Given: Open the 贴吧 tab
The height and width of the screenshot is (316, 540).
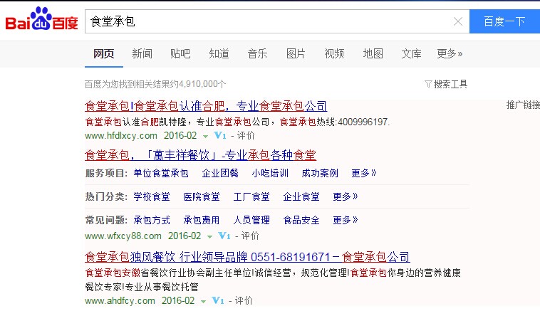Looking at the screenshot, I should (x=180, y=53).
